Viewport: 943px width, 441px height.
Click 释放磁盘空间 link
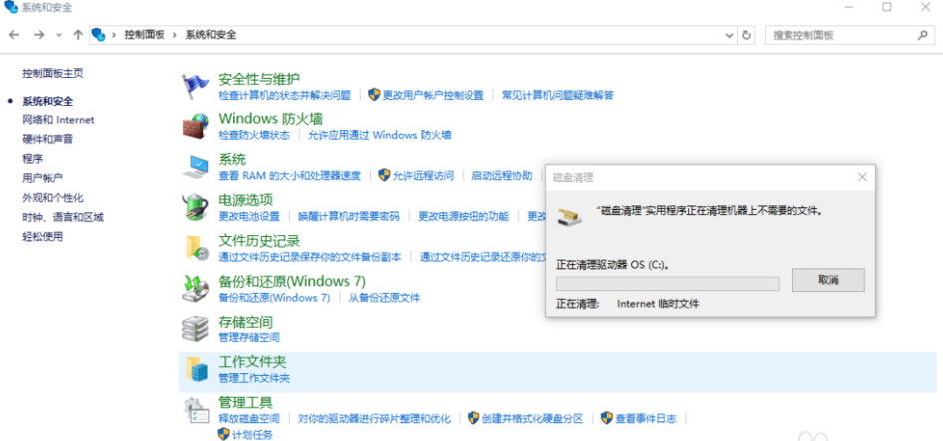[x=249, y=419]
